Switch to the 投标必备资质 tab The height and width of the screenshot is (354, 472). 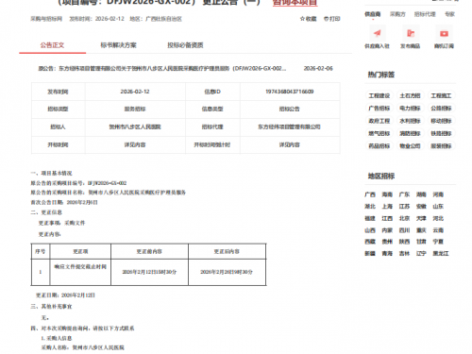185,45
